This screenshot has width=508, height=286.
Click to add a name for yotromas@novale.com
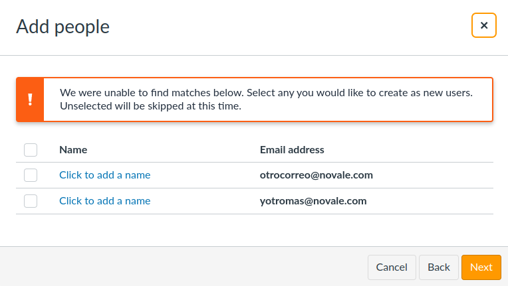pos(104,201)
